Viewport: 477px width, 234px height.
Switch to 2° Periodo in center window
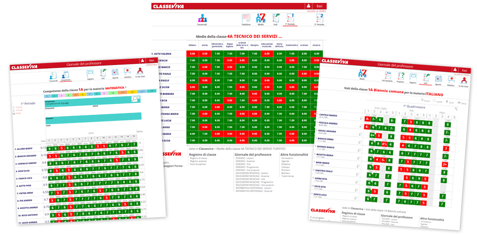[x=321, y=19]
